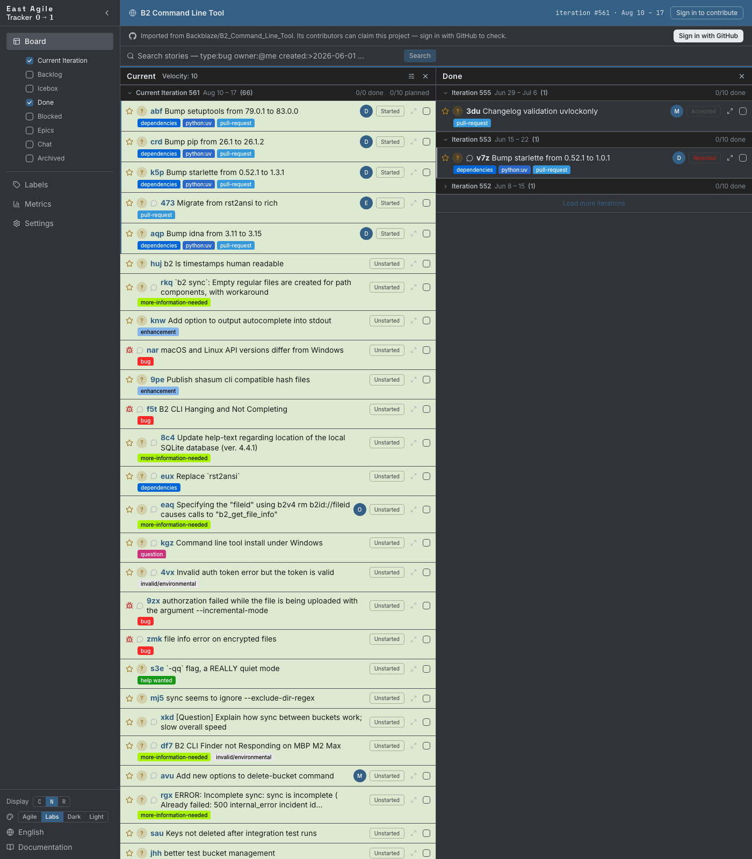The image size is (752, 859).
Task: Click the estimate icon on 'k5p Bump starlette'
Action: (142, 172)
